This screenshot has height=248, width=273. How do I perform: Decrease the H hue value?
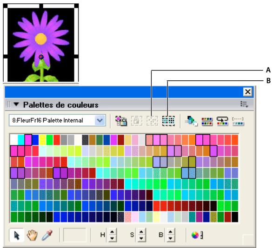pyautogui.click(x=112, y=238)
